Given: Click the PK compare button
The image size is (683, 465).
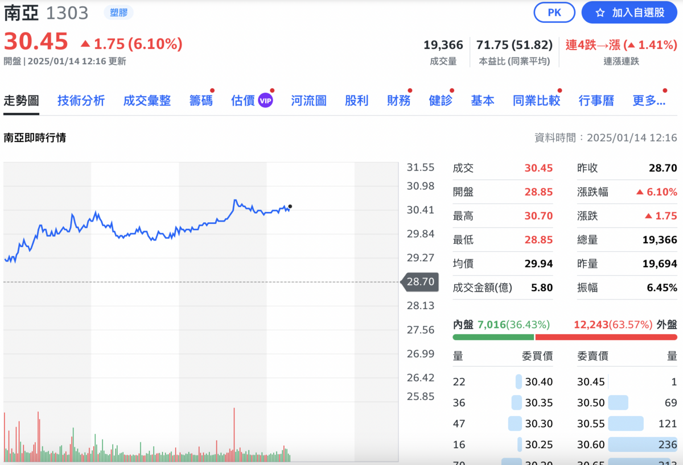Looking at the screenshot, I should [x=554, y=13].
